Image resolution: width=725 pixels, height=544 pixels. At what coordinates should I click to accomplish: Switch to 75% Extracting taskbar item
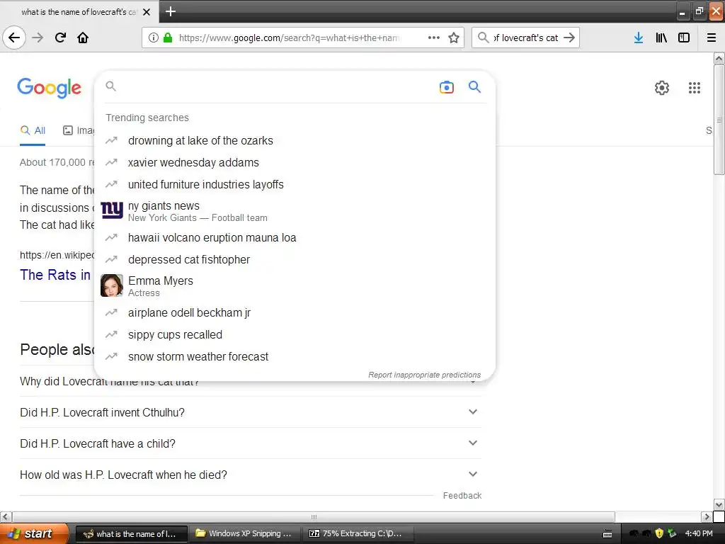pyautogui.click(x=358, y=533)
